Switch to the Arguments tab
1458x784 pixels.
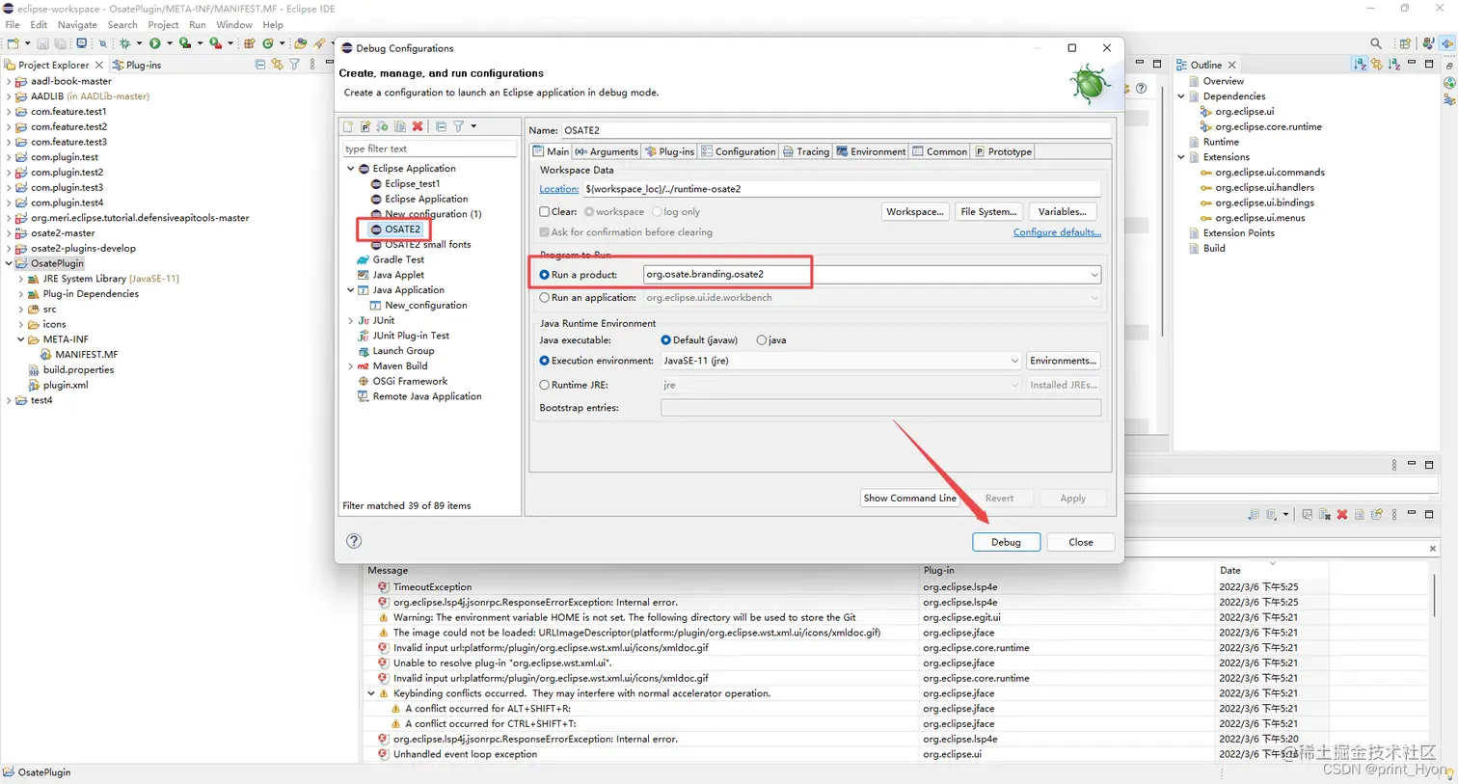point(607,151)
